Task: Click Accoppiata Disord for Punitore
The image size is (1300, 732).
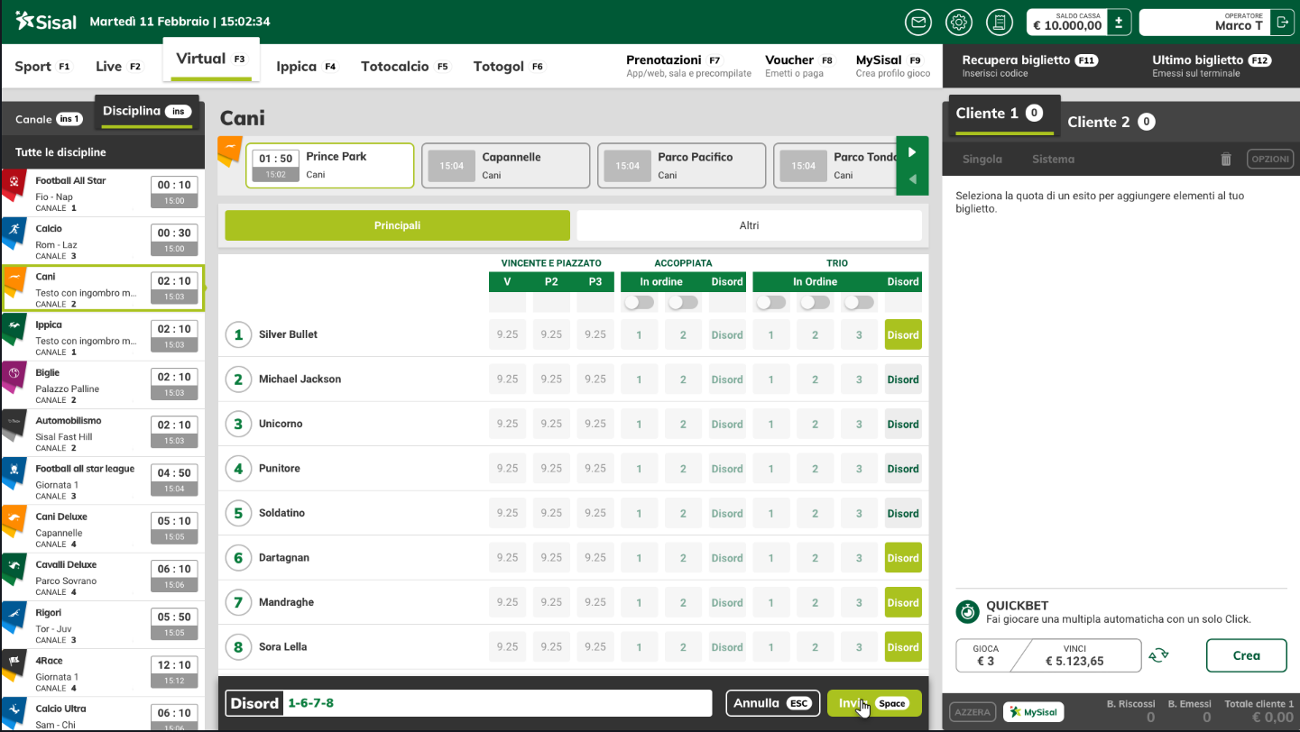Action: coord(727,469)
